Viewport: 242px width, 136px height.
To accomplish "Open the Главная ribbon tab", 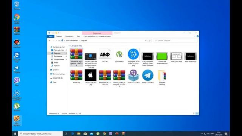I will coord(59,36).
